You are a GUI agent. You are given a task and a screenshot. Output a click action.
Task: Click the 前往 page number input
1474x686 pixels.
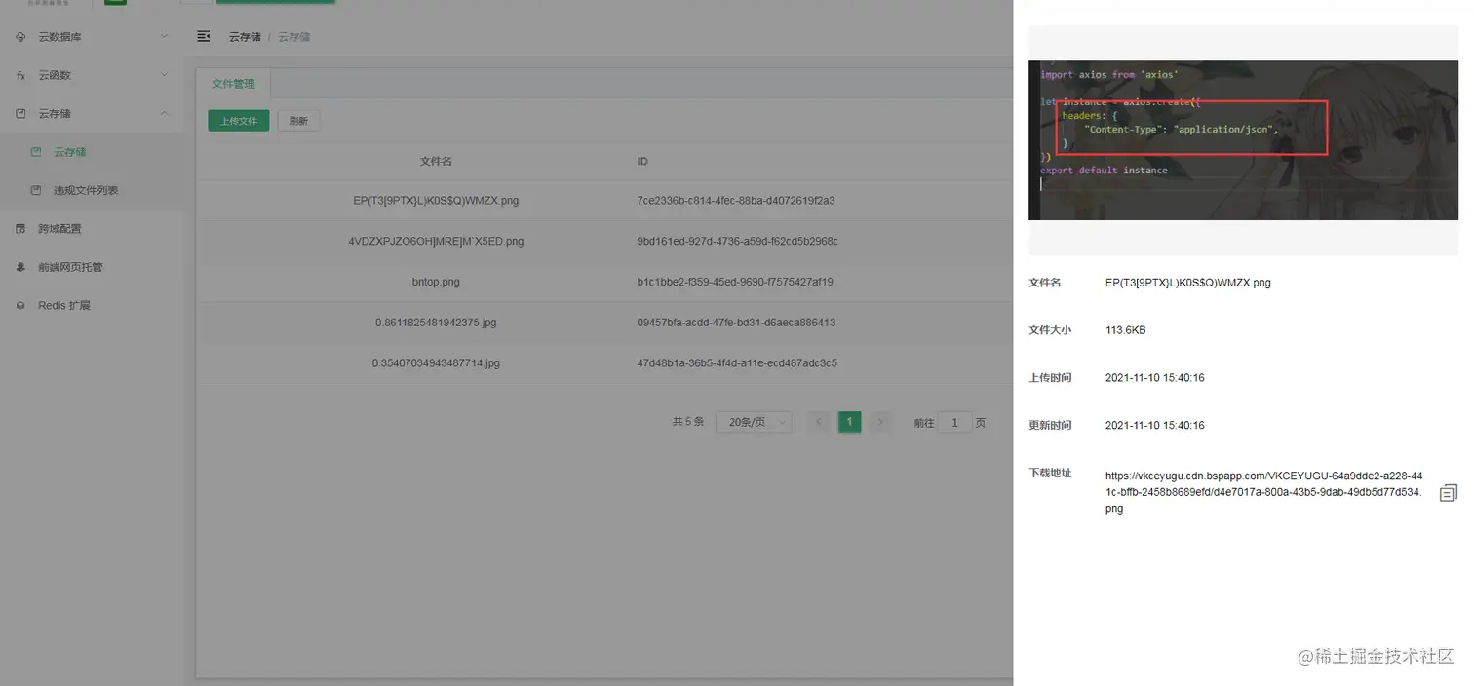954,423
